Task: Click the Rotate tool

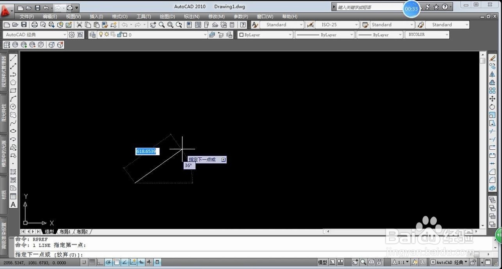Action: point(492,107)
